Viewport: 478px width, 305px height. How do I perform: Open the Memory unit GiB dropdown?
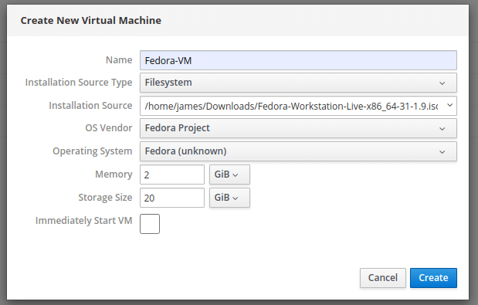pos(229,175)
